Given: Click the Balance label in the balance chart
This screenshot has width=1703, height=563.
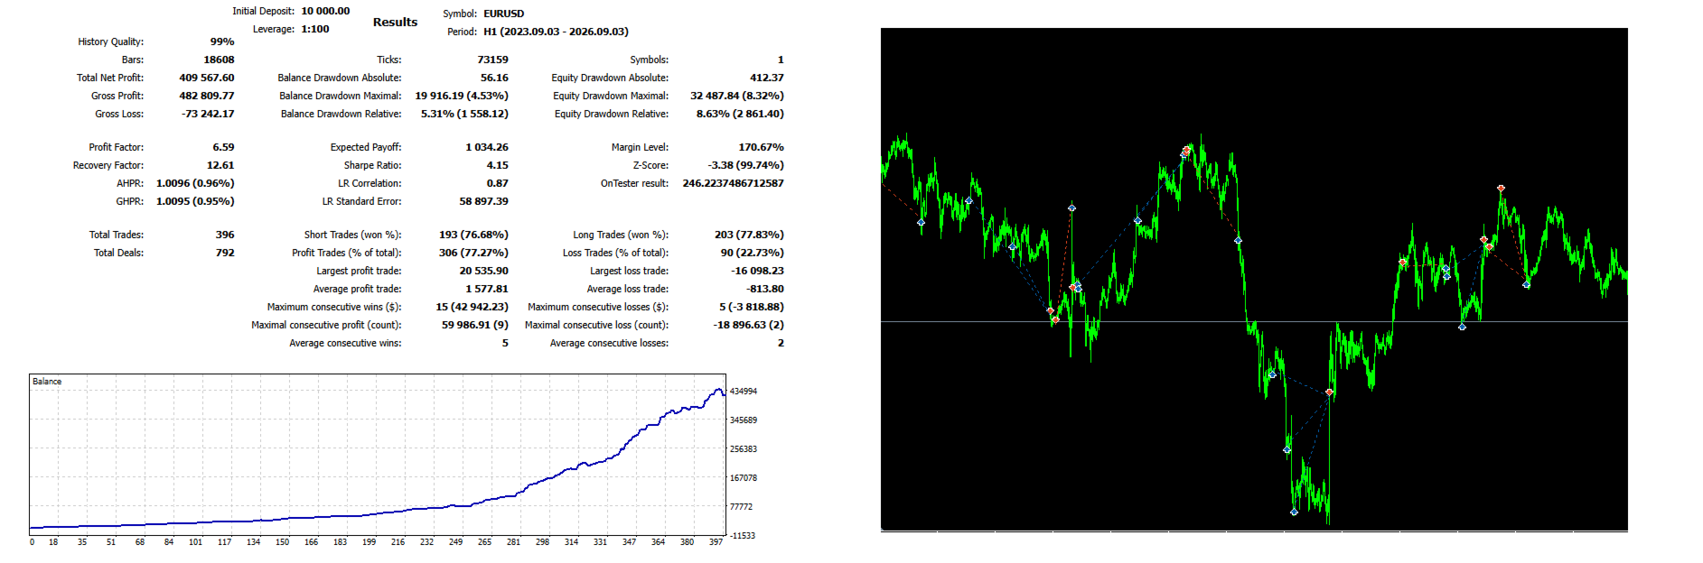Looking at the screenshot, I should pos(47,382).
